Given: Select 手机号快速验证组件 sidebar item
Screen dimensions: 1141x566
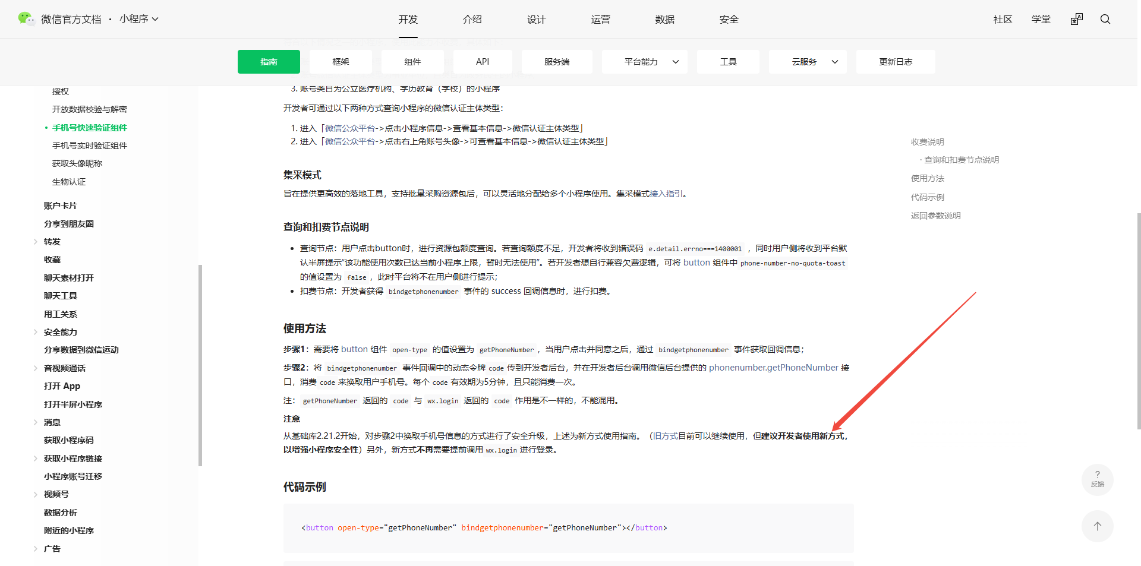Looking at the screenshot, I should 90,128.
